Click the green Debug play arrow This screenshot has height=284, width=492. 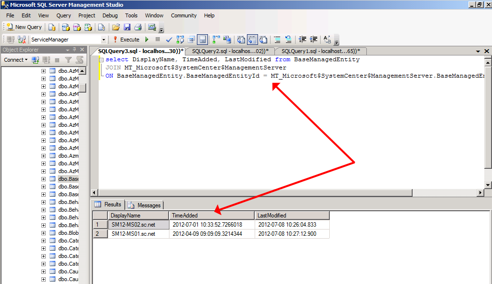click(x=147, y=40)
